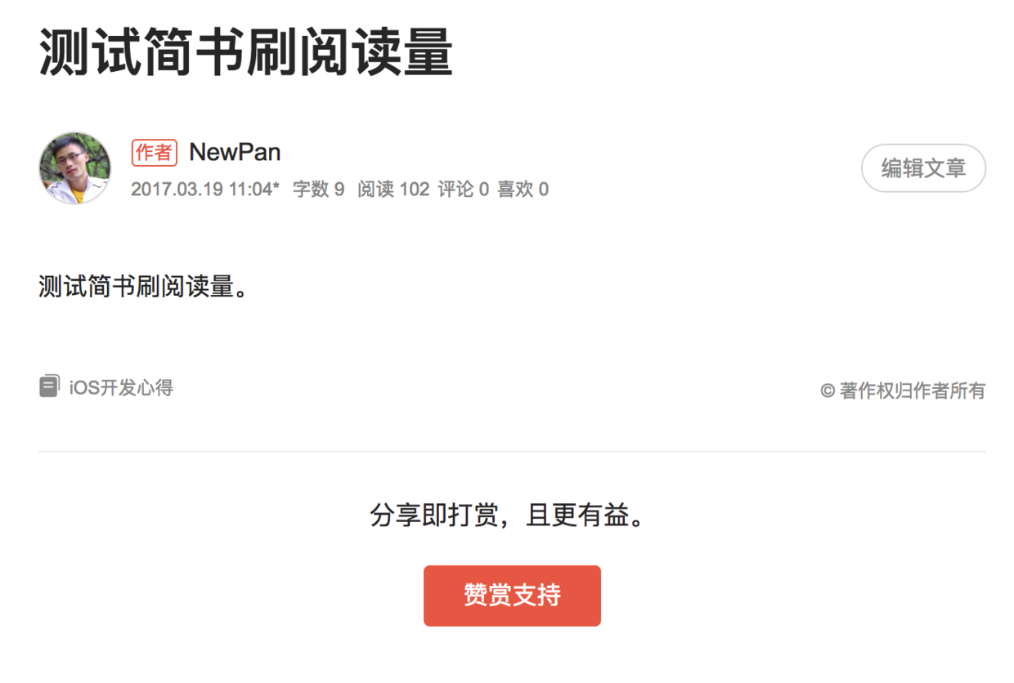Click the © copyright symbol
Image resolution: width=1014 pixels, height=683 pixels.
(828, 391)
